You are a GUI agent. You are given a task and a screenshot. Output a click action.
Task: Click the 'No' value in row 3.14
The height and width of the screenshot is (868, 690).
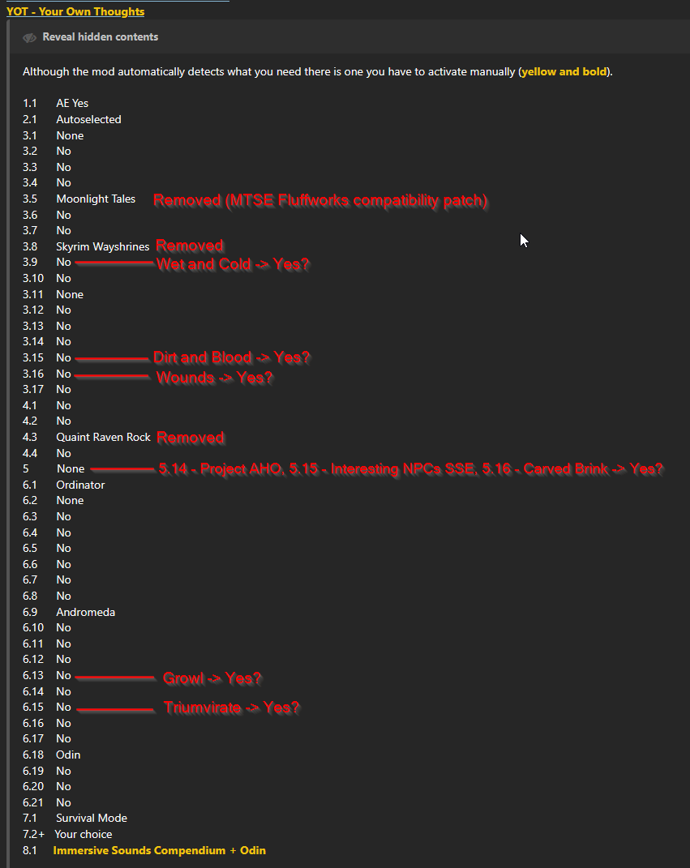(64, 341)
